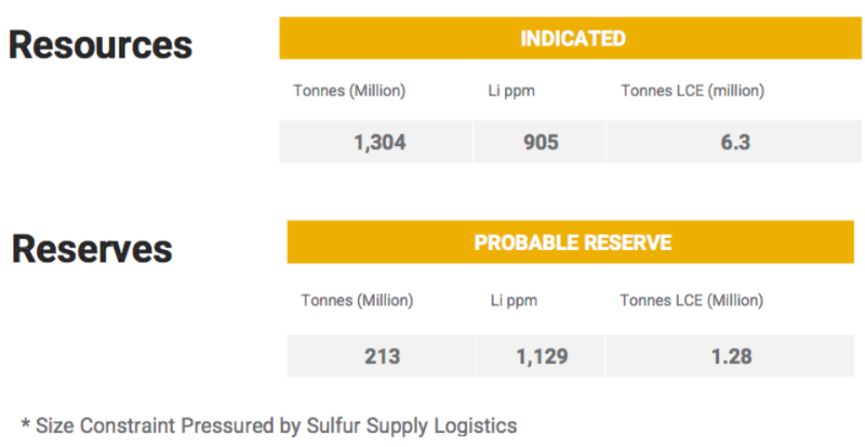Click the 213 tonnes value cell

pos(381,356)
